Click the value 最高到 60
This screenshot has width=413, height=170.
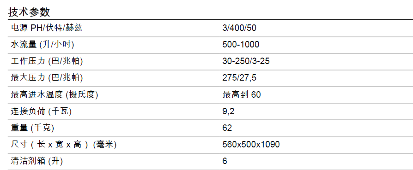[x=242, y=94]
